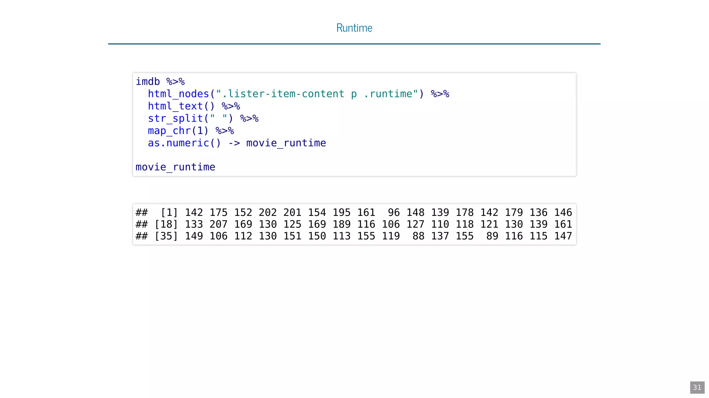This screenshot has height=398, width=709.
Task: Click value 133 starting the second row
Action: 194,224
